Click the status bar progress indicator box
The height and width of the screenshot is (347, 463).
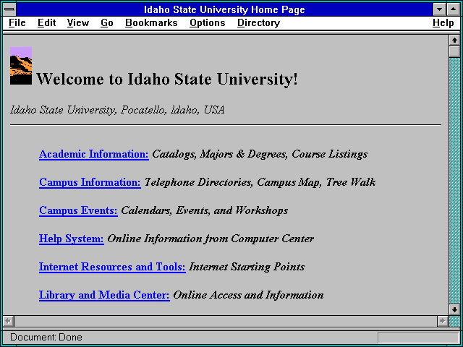click(x=418, y=338)
